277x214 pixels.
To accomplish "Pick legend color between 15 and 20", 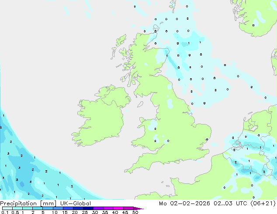I will [68, 208].
